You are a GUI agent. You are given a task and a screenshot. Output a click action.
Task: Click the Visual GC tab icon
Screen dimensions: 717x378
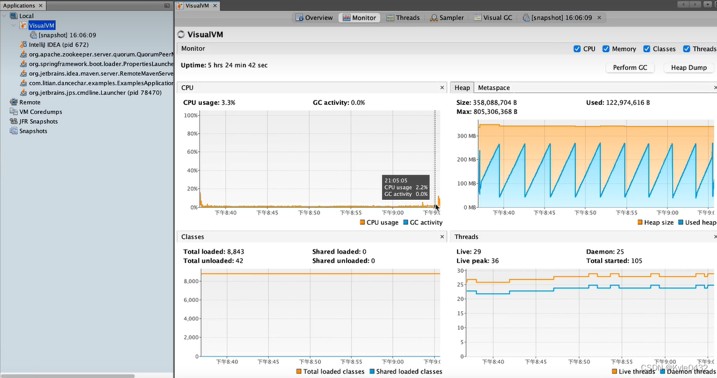(477, 18)
